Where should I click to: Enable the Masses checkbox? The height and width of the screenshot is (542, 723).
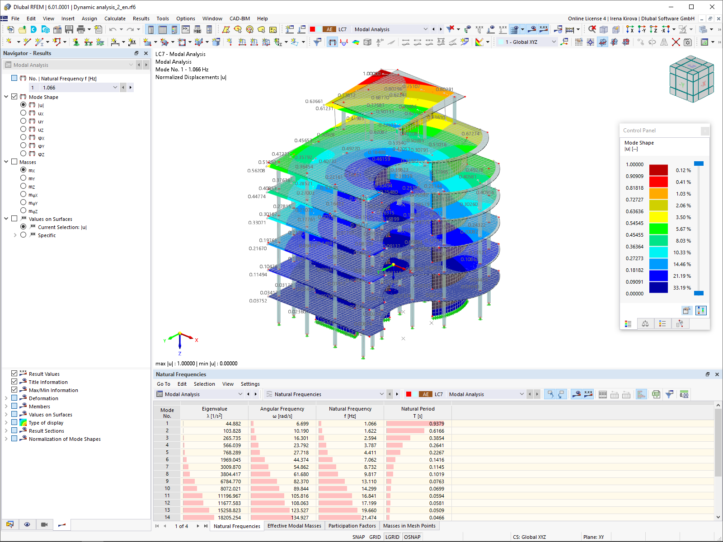click(x=14, y=162)
